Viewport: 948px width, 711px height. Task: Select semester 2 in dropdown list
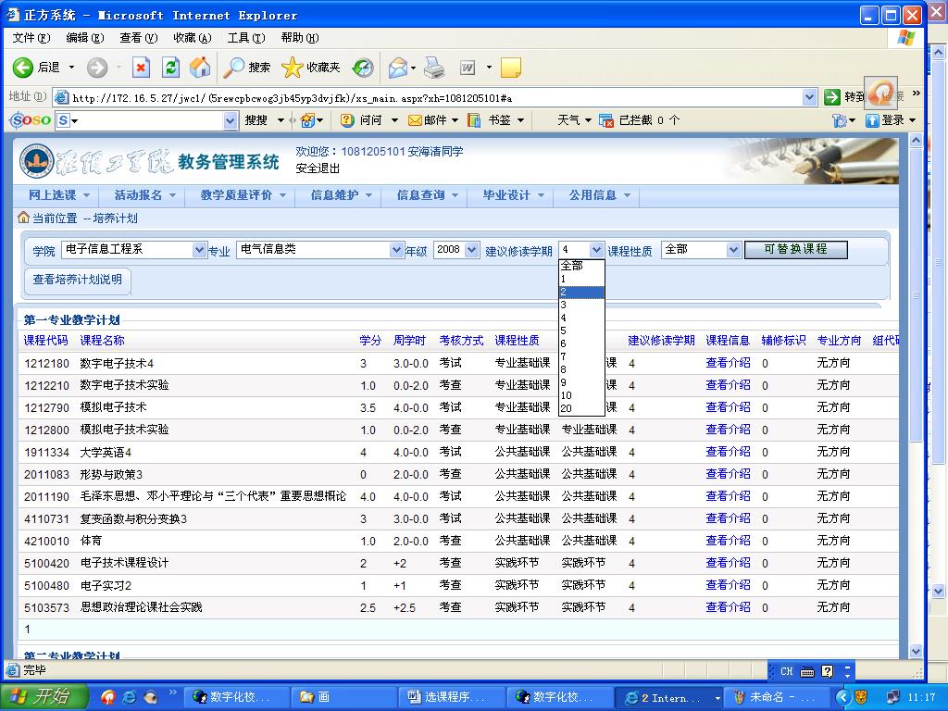tap(580, 292)
